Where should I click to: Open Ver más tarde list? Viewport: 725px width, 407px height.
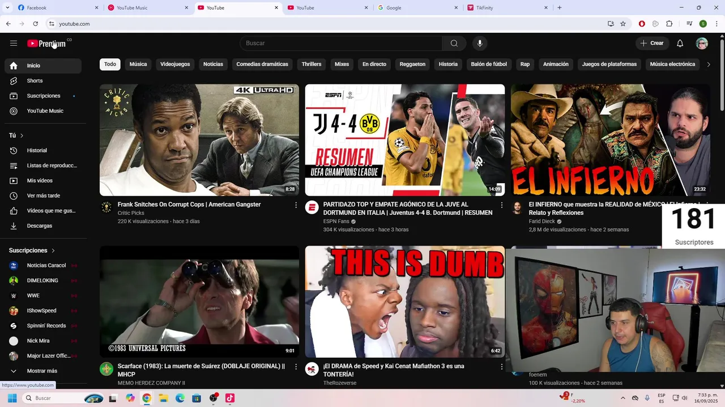tap(43, 196)
